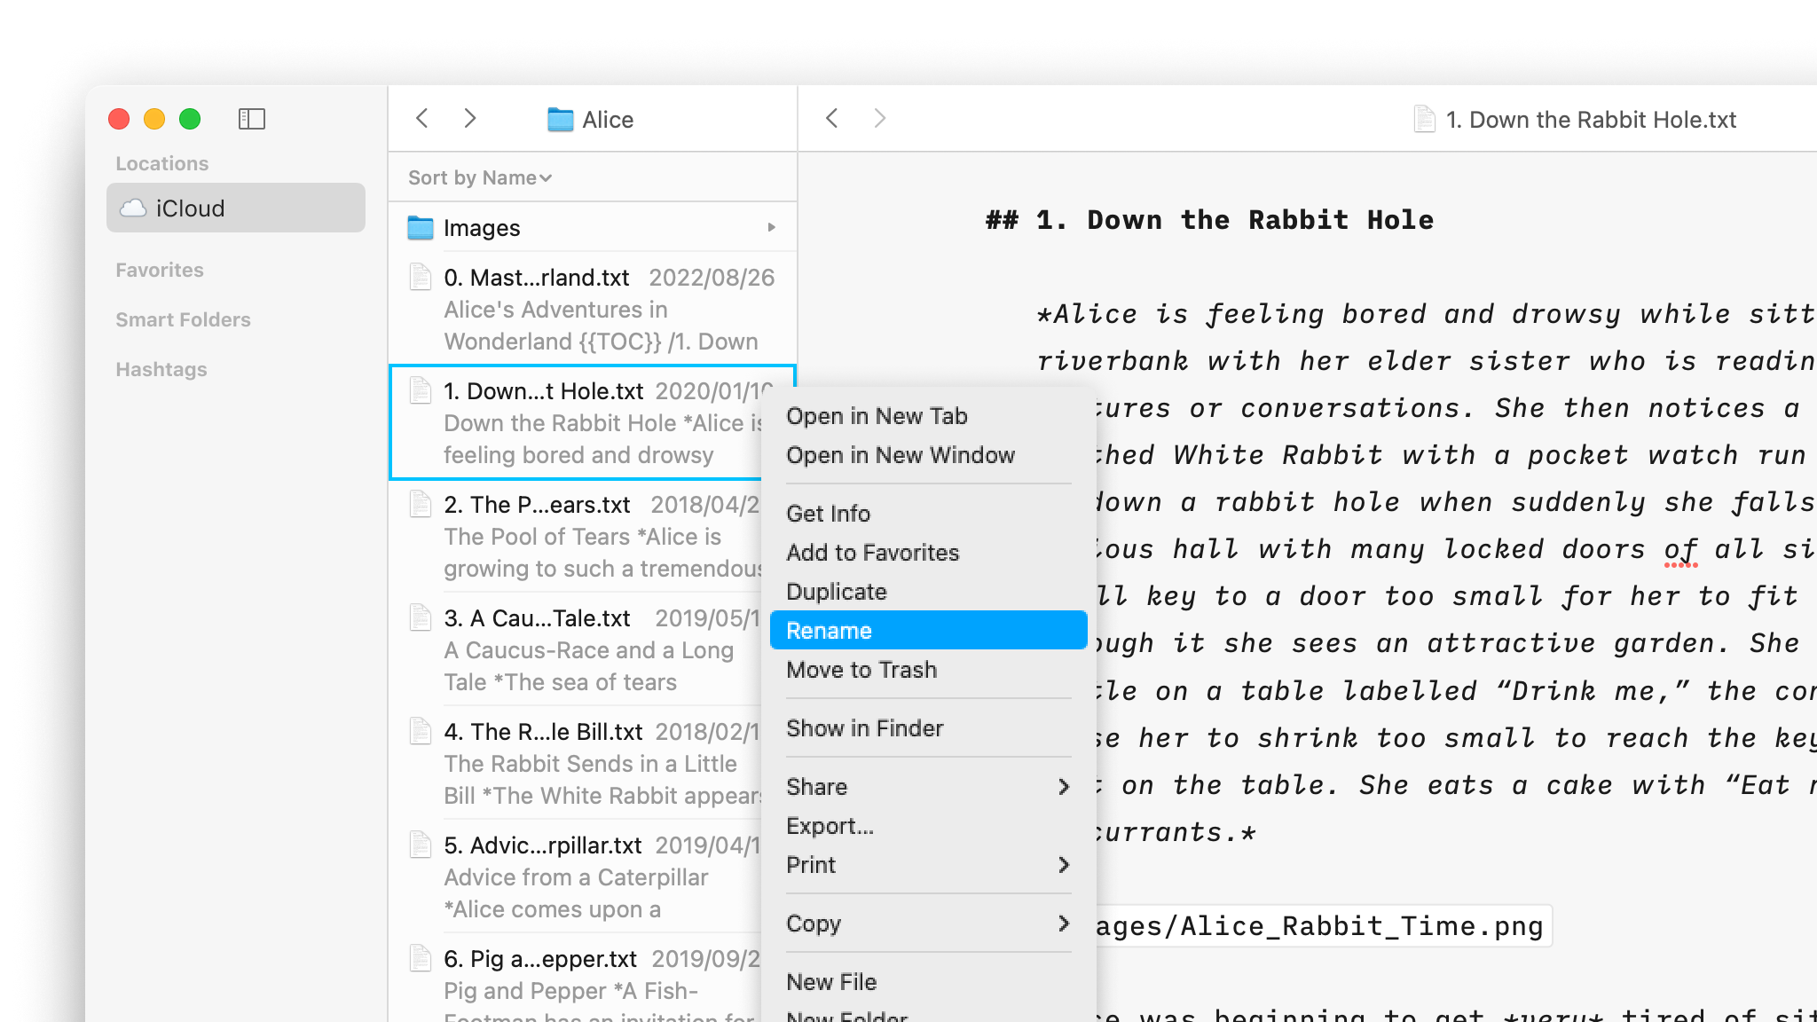Select file 3. A Cau...Tale.txt

click(x=577, y=649)
